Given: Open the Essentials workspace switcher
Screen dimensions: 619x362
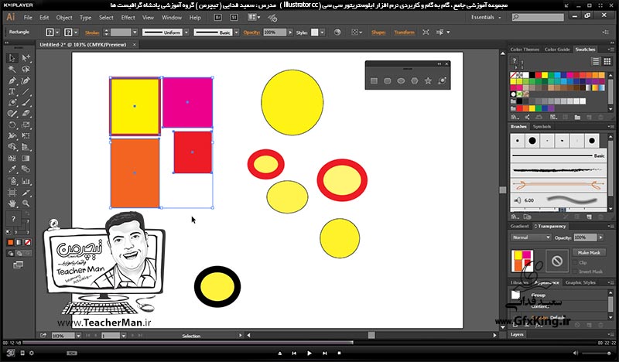Looking at the screenshot, I should pyautogui.click(x=486, y=17).
